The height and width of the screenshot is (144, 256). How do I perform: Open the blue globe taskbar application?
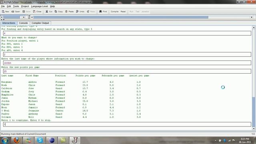tap(52, 140)
